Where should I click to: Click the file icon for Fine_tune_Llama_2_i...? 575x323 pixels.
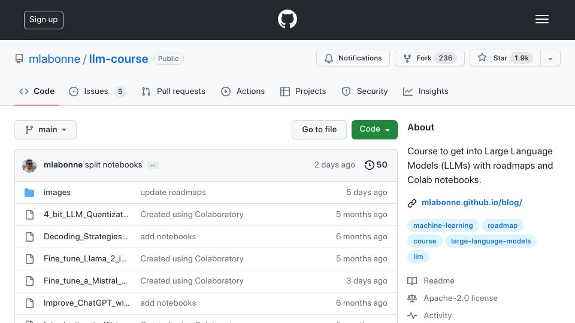(x=30, y=259)
